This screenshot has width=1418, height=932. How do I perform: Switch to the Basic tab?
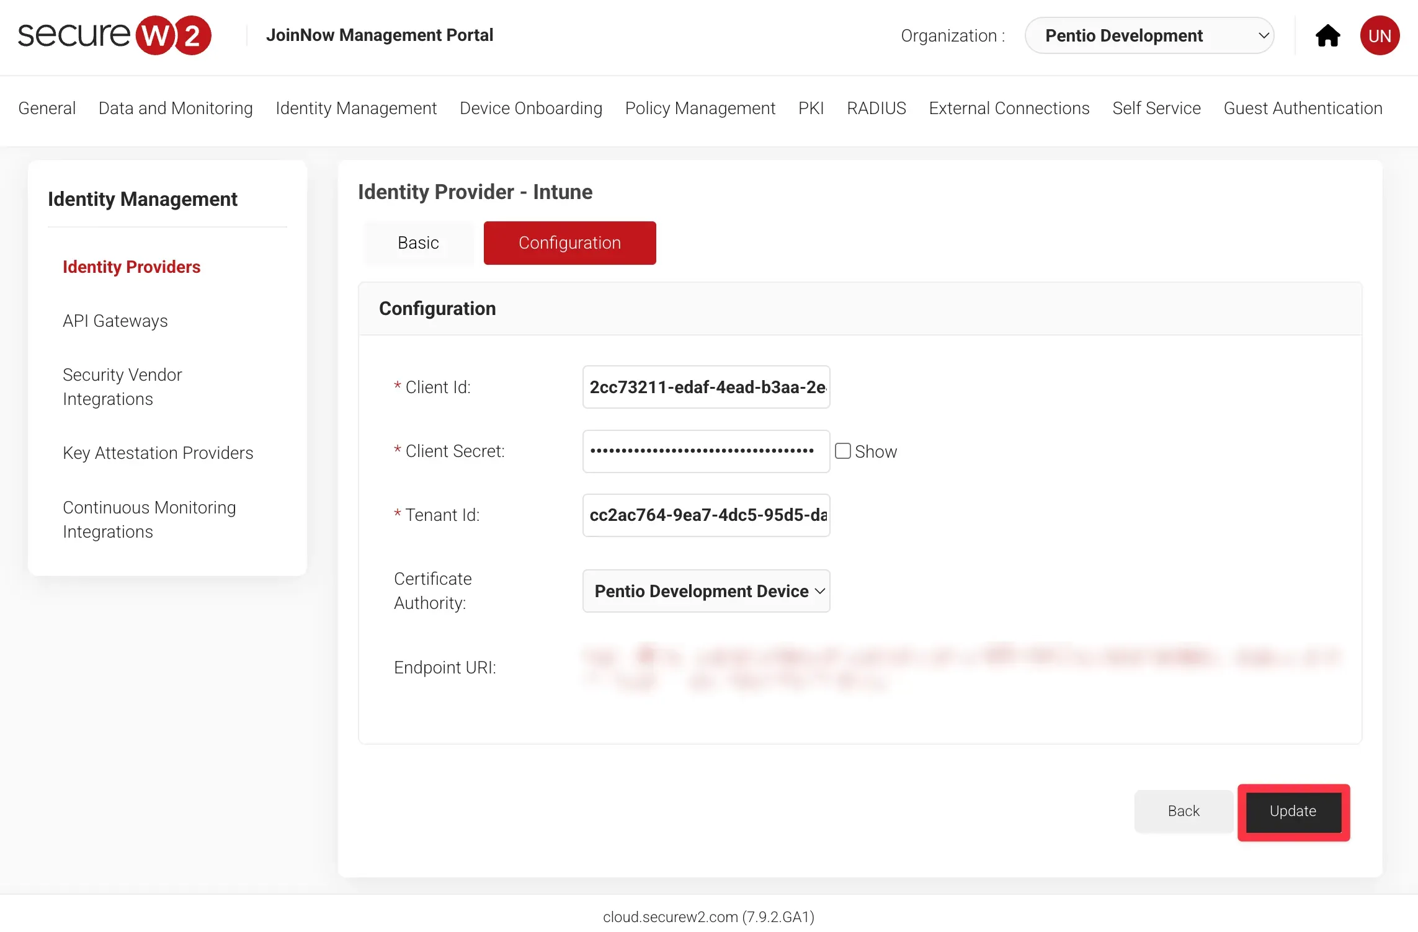tap(418, 243)
